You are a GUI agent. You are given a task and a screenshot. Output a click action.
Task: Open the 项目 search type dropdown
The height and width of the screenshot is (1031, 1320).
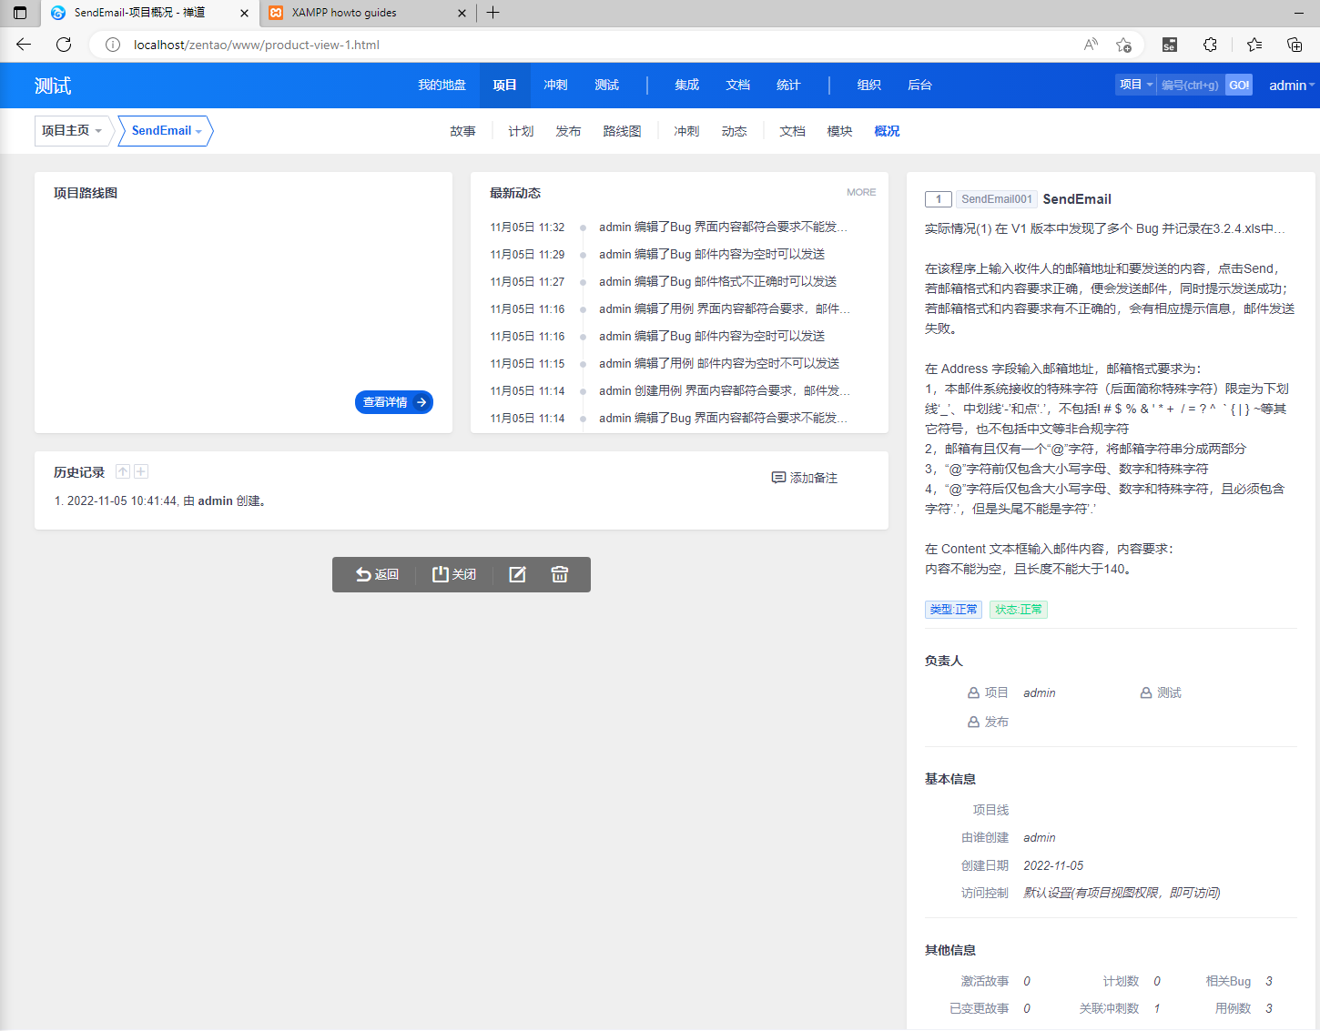pyautogui.click(x=1135, y=85)
